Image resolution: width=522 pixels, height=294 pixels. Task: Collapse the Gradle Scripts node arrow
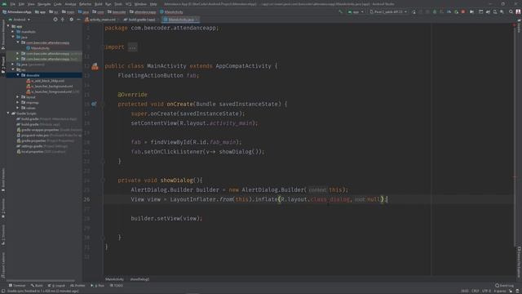coord(8,114)
